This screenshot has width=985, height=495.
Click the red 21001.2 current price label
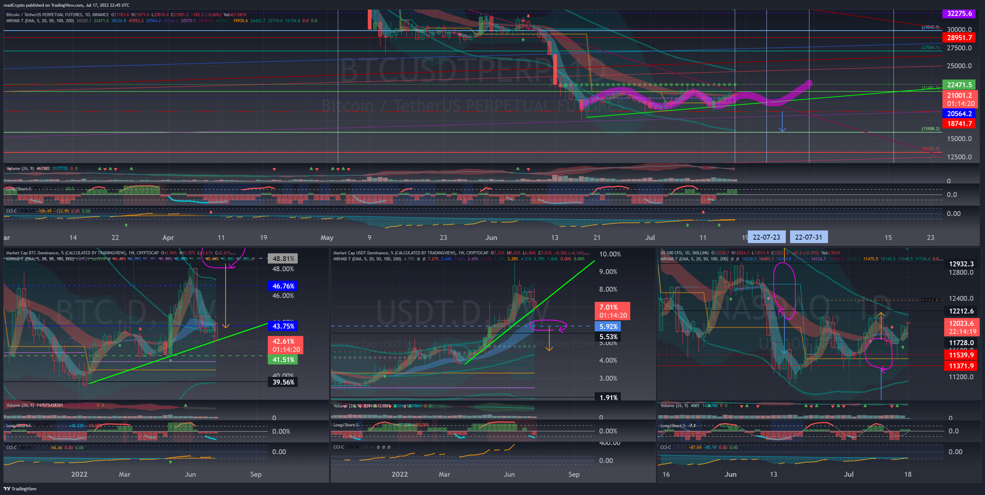pos(960,99)
